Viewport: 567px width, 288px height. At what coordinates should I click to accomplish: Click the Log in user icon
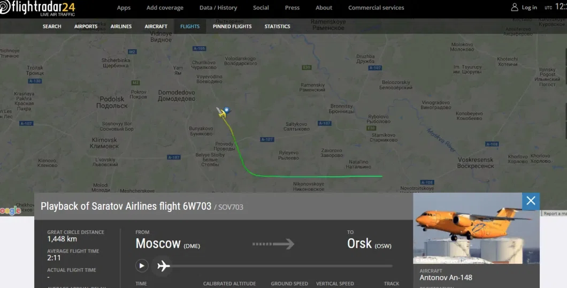(x=514, y=7)
